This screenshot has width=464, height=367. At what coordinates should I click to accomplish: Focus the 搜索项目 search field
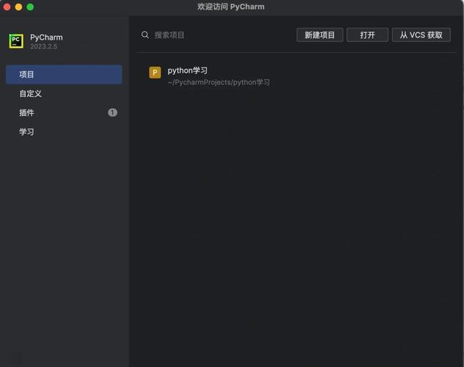pyautogui.click(x=216, y=35)
